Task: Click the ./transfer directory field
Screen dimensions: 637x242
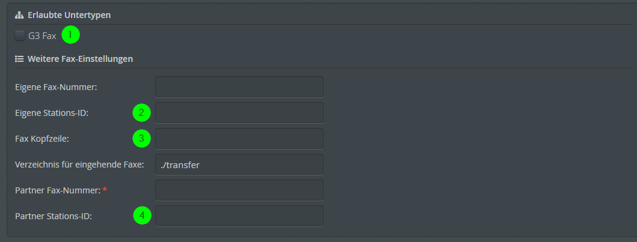Action: coord(239,164)
